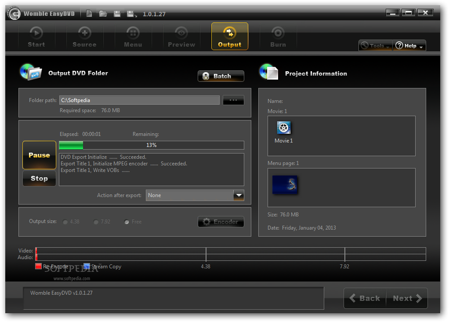Open the Help dropdown menu
The image size is (449, 322).
(409, 46)
